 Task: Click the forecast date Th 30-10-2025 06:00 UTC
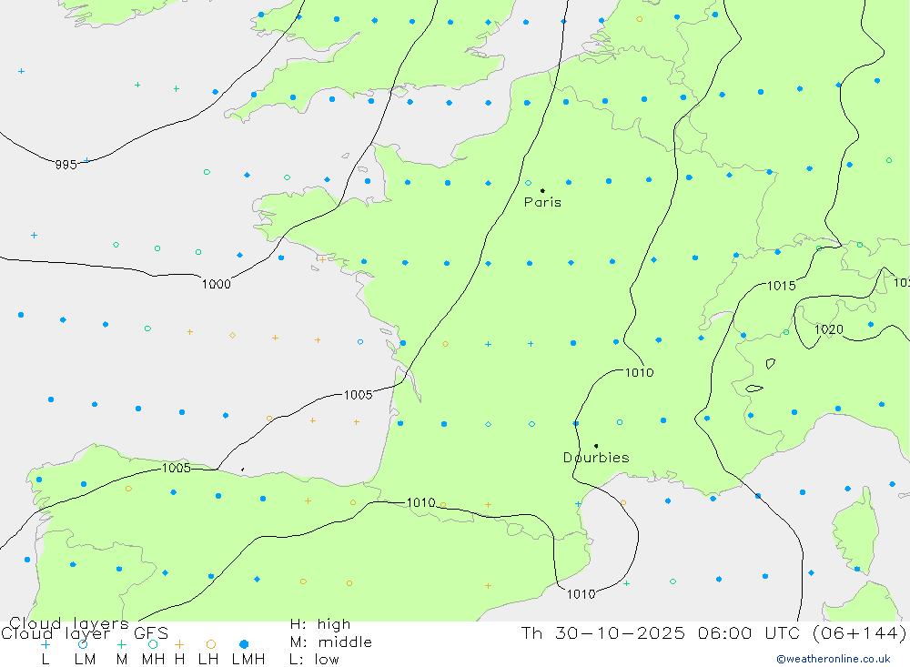coord(661,632)
